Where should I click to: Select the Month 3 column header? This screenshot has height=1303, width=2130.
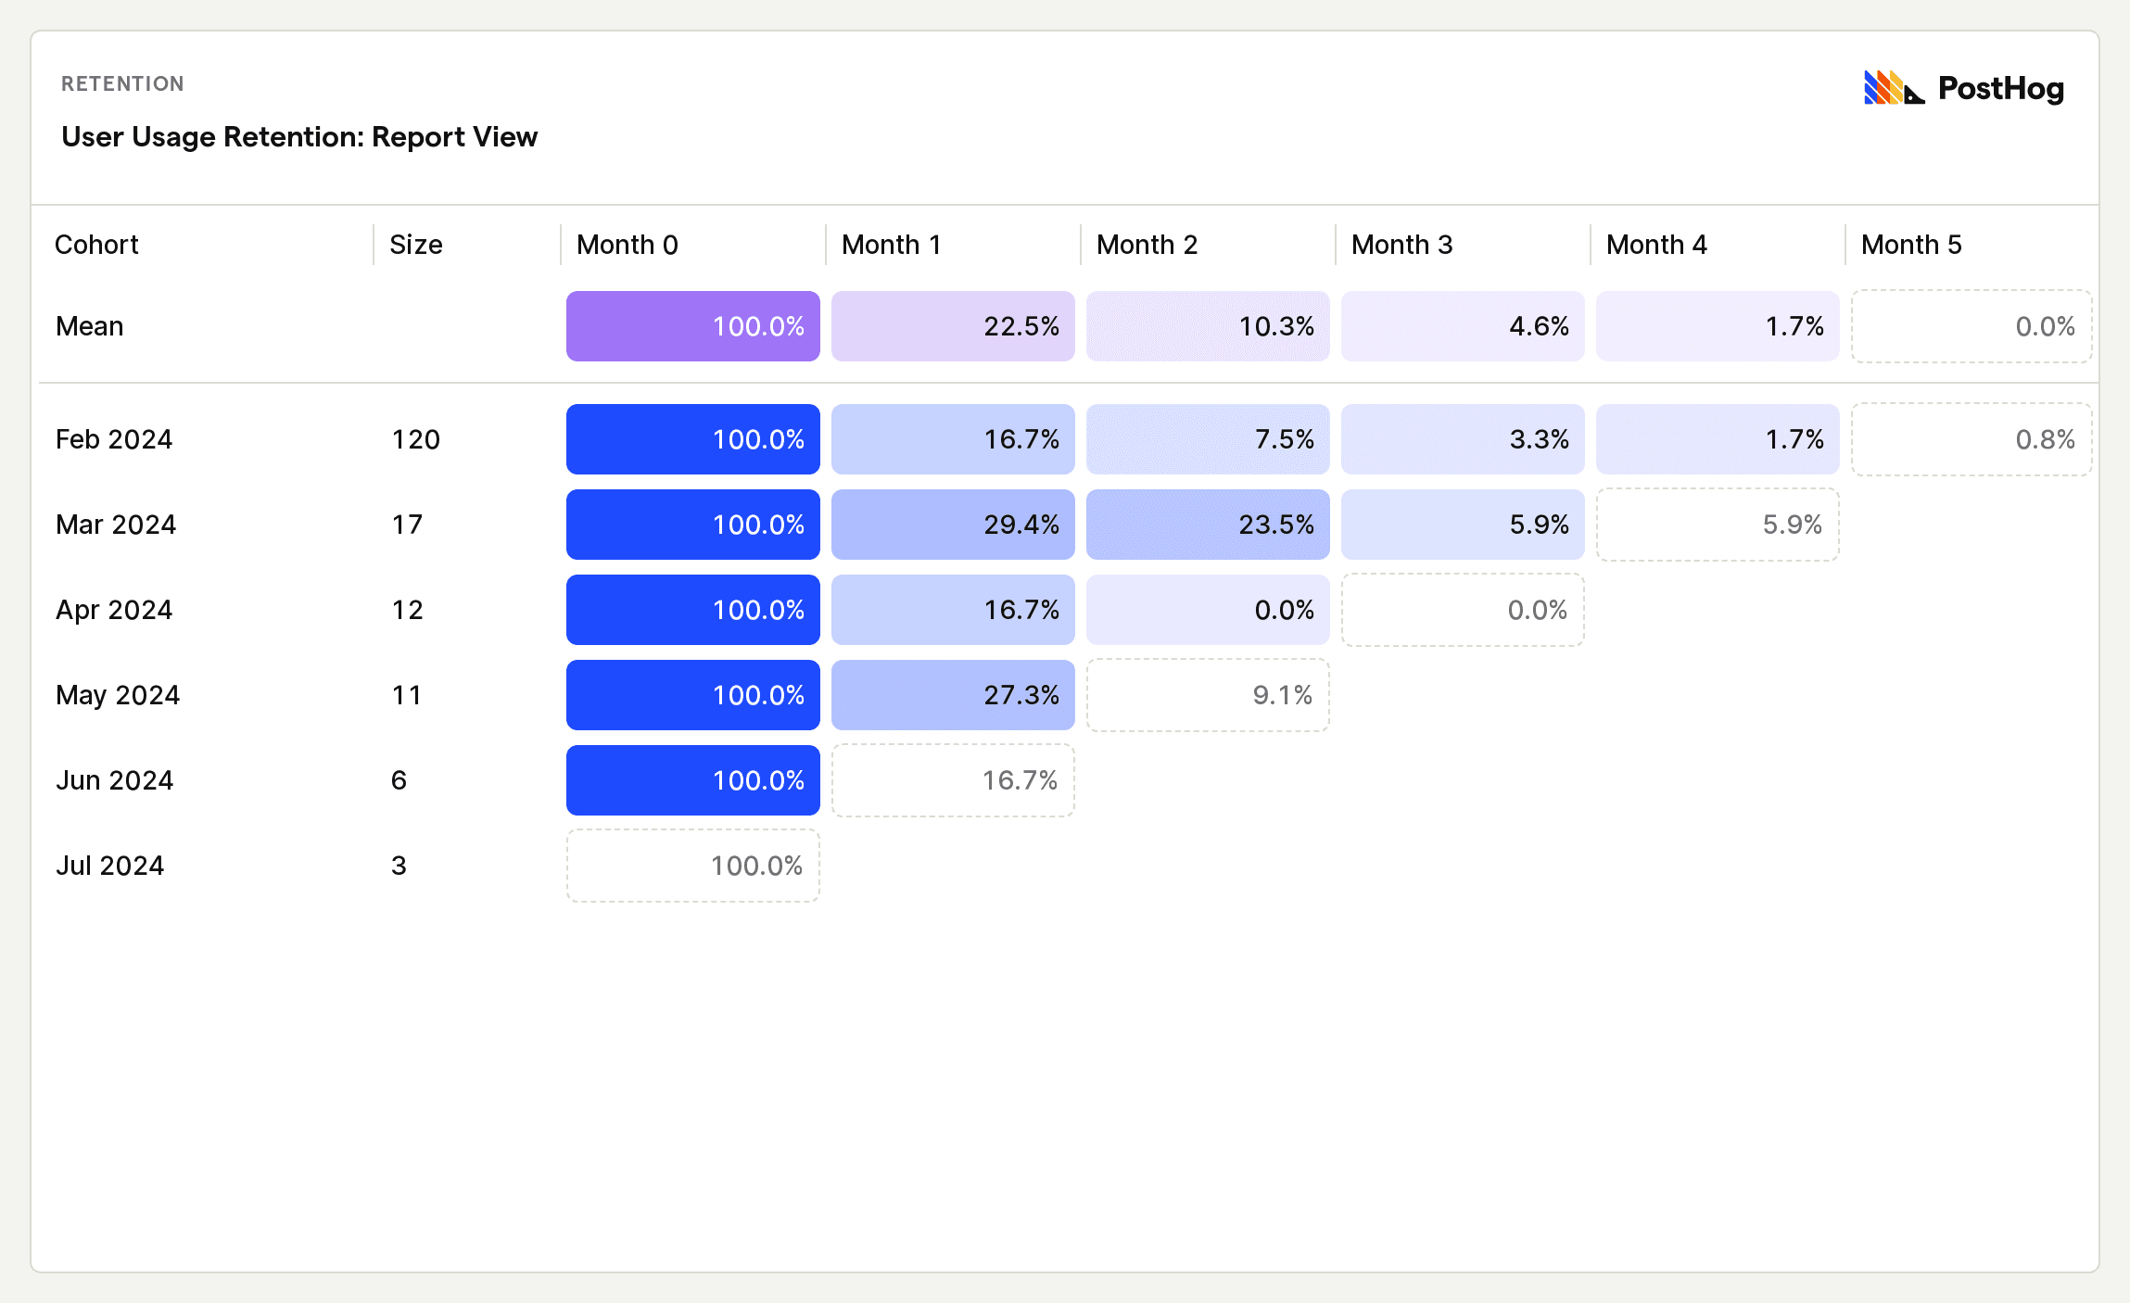pyautogui.click(x=1401, y=245)
